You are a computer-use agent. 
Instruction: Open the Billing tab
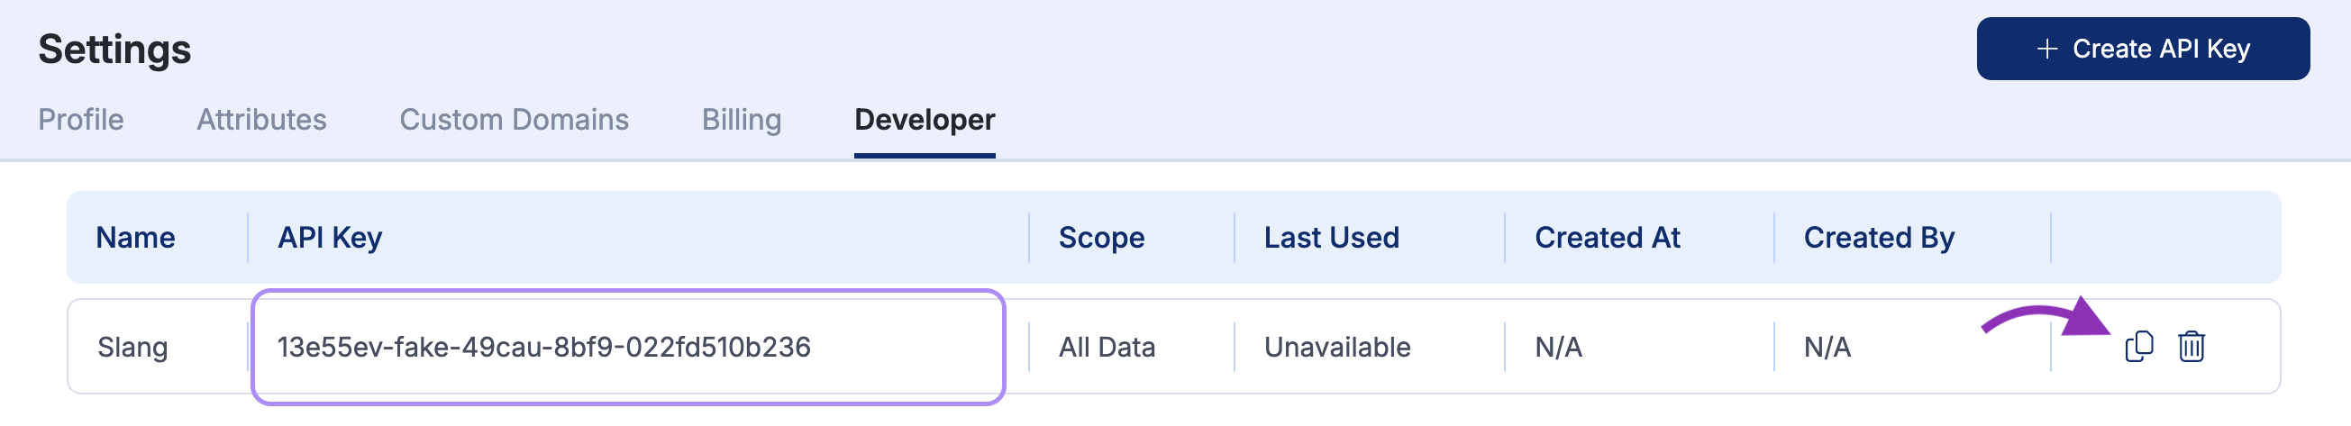pos(741,120)
